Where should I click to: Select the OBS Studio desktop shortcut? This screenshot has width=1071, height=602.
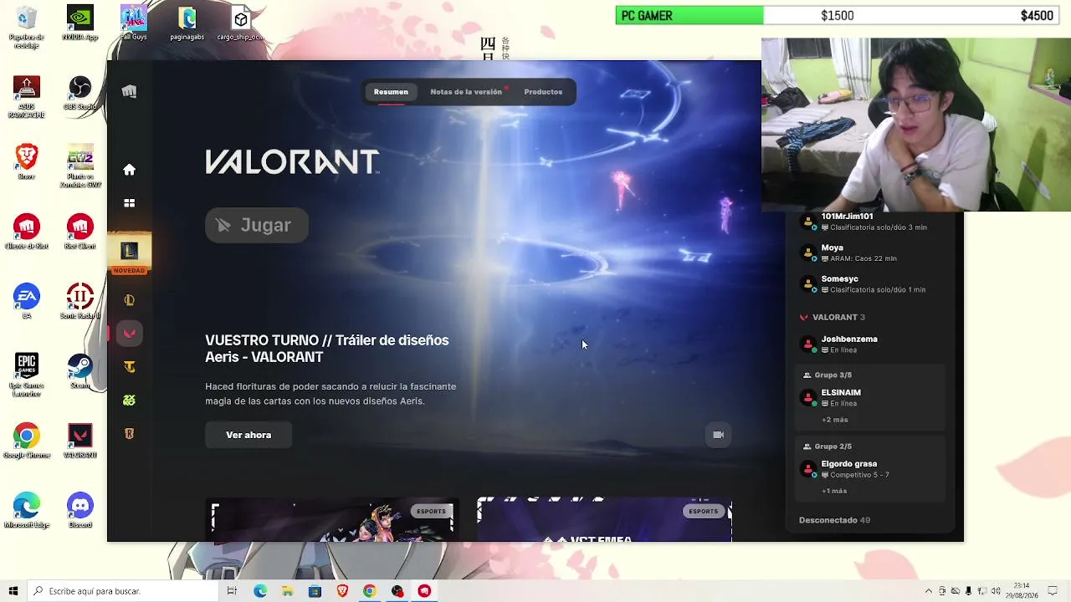(x=79, y=93)
